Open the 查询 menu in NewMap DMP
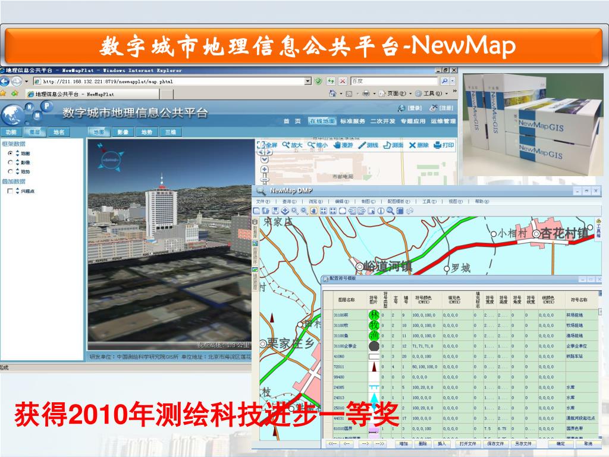This screenshot has width=609, height=457. [x=289, y=201]
